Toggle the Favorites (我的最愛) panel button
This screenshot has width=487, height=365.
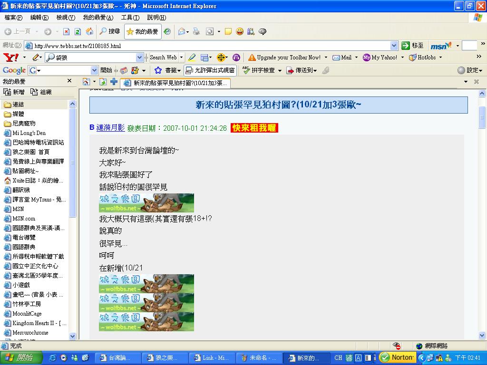tap(142, 32)
